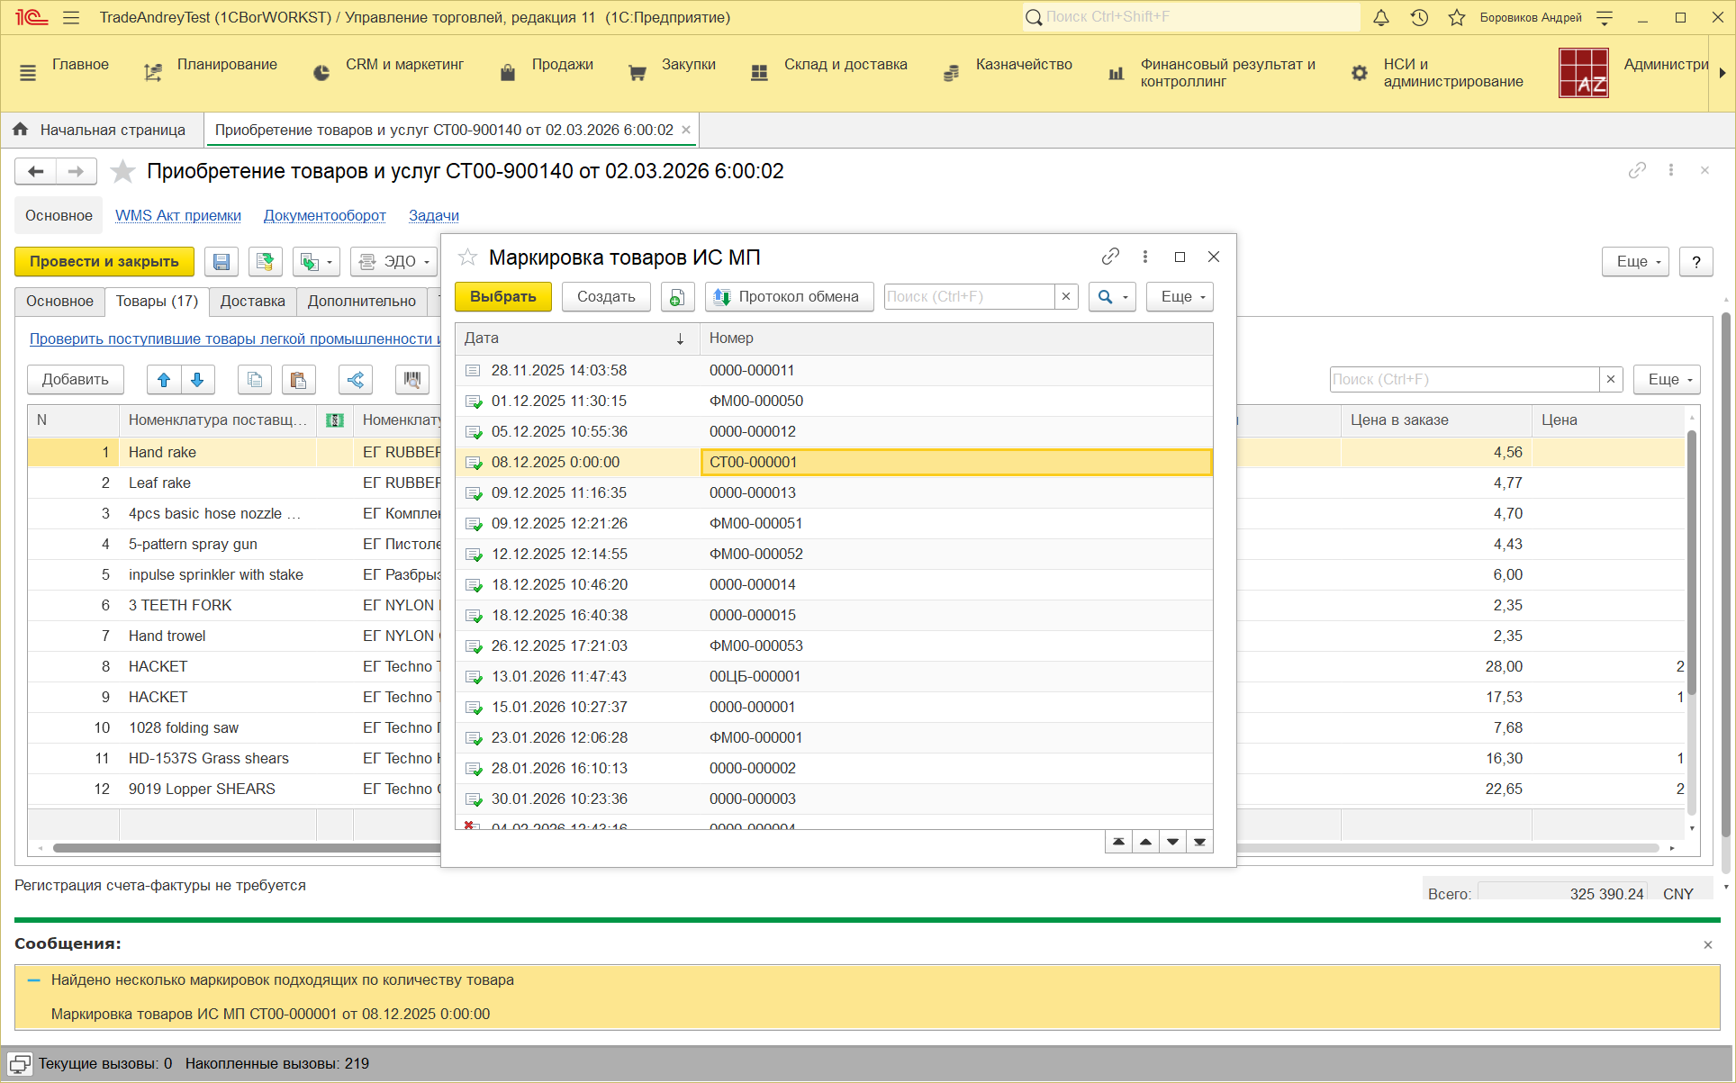This screenshot has width=1736, height=1083.
Task: Click move row down arrow icon
Action: pos(197,380)
